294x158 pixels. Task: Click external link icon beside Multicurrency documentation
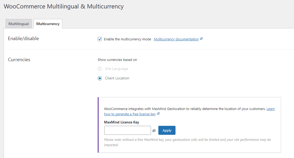click(201, 39)
